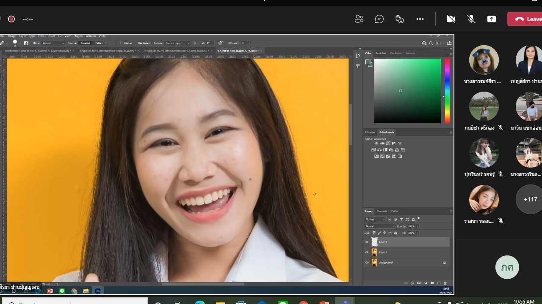Add a Curves adjustment
Screen dimensions: 542x304
tap(388, 144)
